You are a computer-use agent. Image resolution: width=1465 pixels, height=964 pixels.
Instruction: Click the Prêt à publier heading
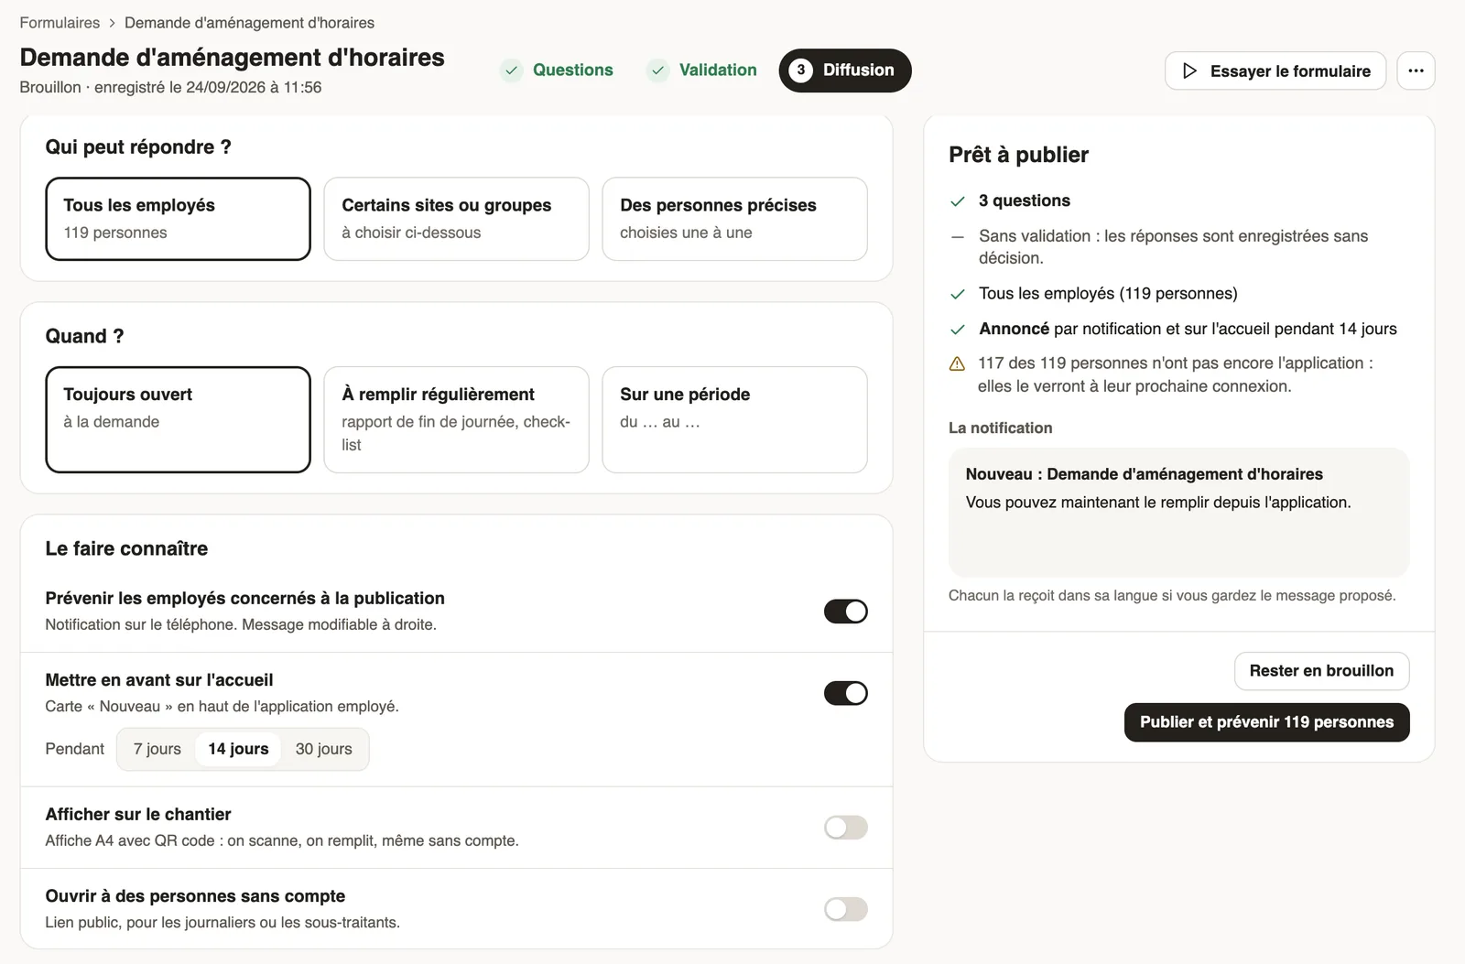coord(1018,155)
